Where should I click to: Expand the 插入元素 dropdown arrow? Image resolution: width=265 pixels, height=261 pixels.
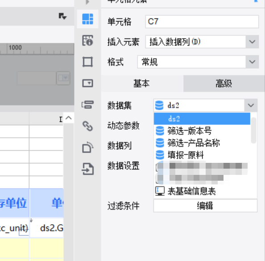pyautogui.click(x=252, y=42)
